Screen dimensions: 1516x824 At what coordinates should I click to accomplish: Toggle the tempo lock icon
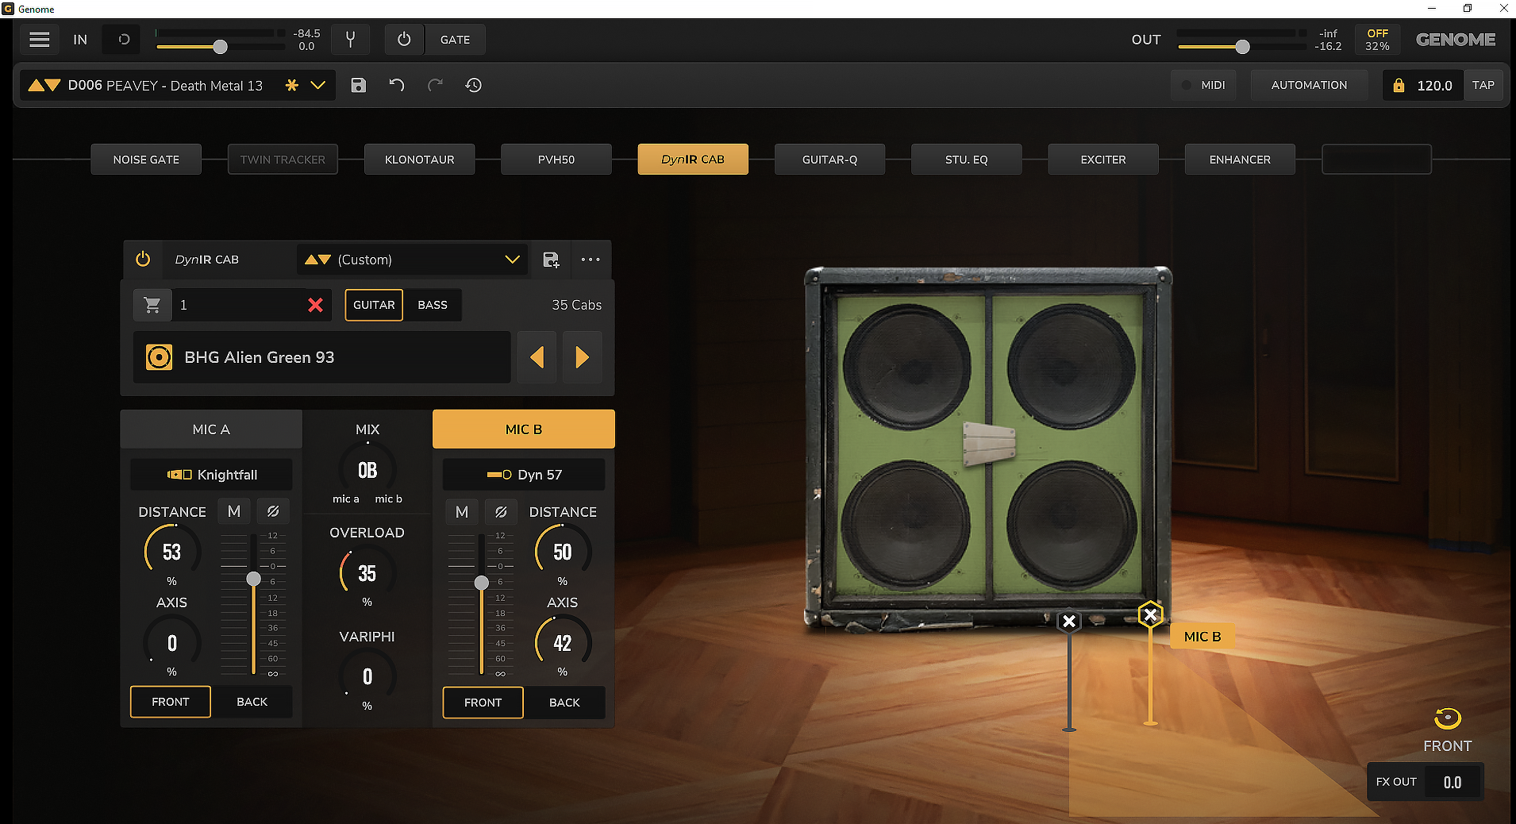(x=1399, y=85)
